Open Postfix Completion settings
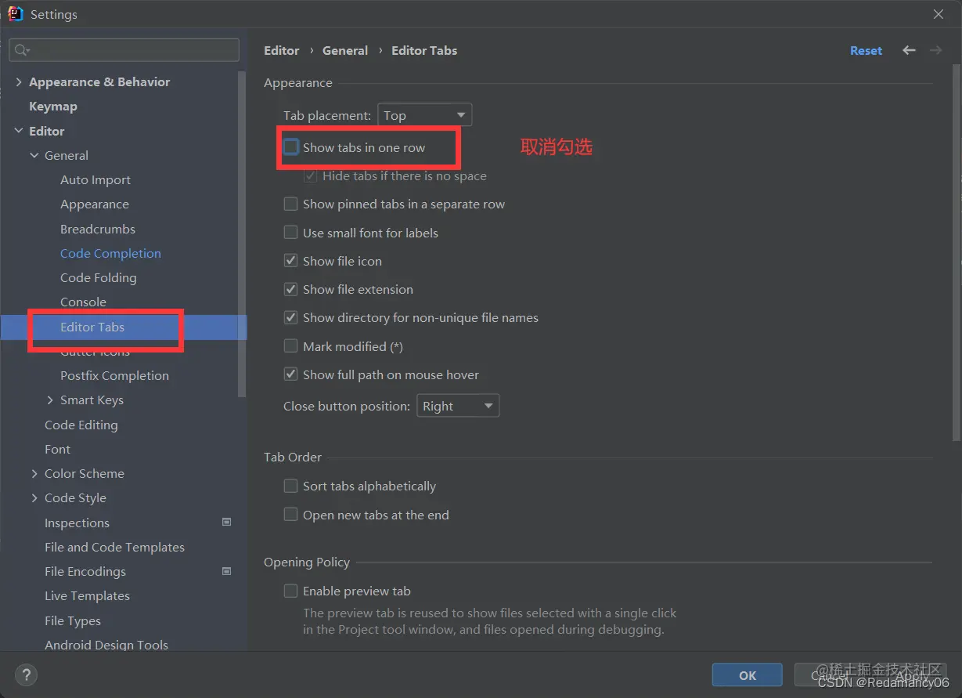 114,375
